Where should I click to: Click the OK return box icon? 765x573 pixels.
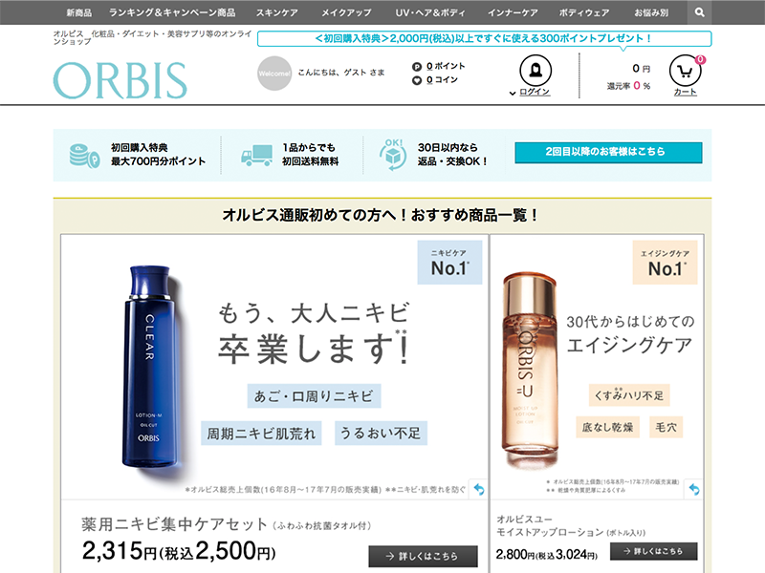(393, 155)
